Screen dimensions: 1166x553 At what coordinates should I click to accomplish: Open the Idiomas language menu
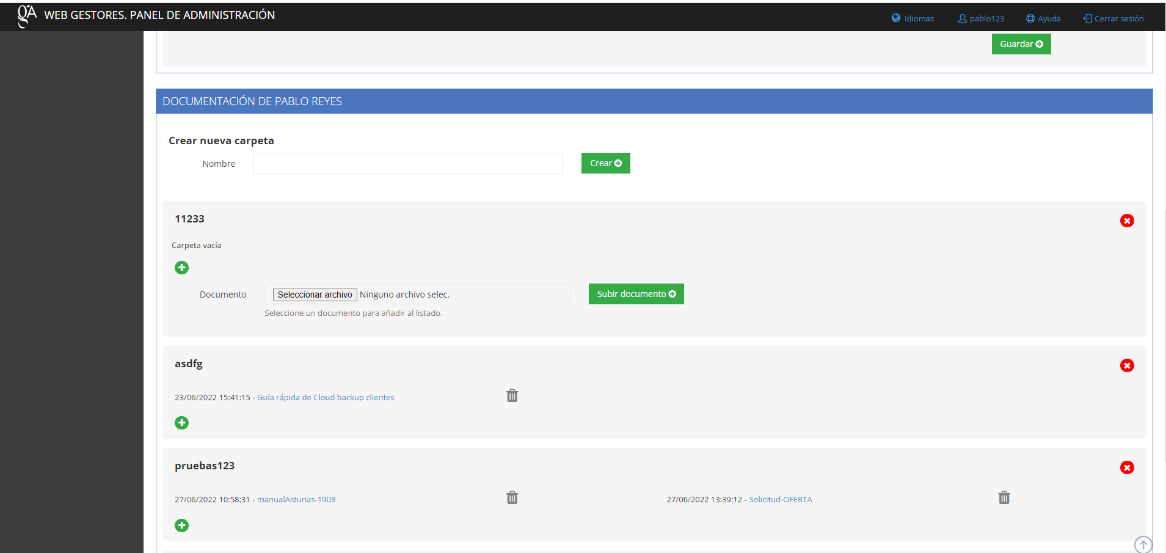tap(913, 18)
